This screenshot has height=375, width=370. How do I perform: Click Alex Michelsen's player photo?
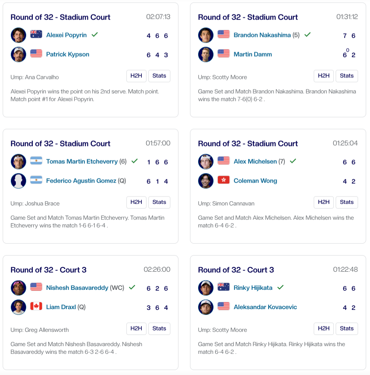(206, 161)
